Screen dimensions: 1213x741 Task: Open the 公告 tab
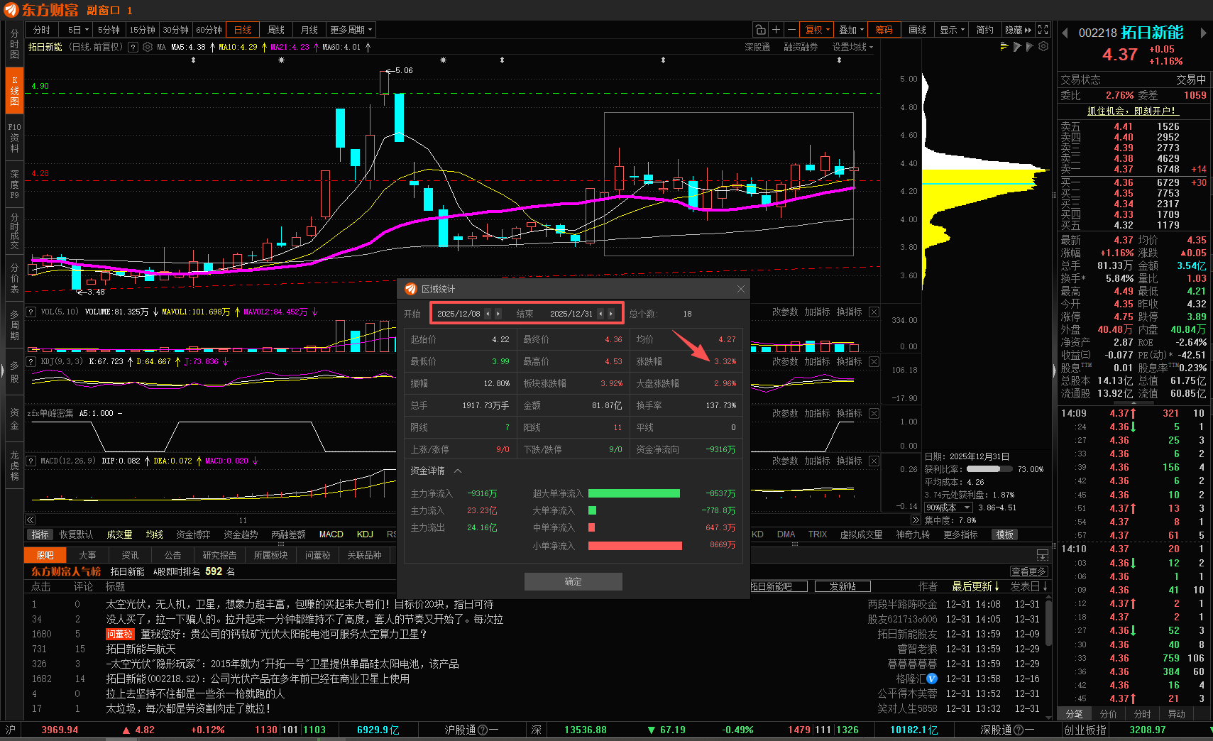(x=172, y=555)
